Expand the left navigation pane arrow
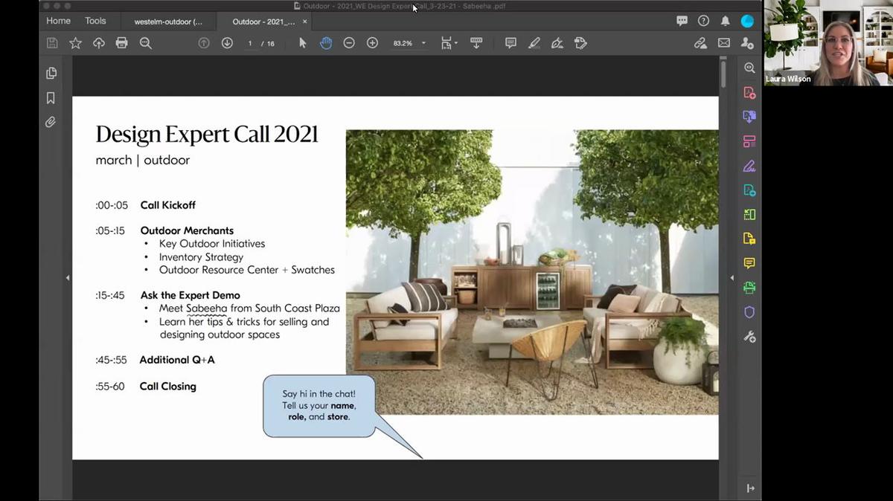The height and width of the screenshot is (501, 893). (68, 278)
